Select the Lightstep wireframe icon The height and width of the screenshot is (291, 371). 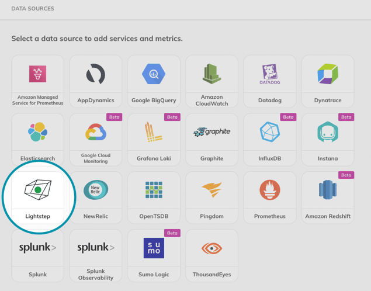coord(37,190)
